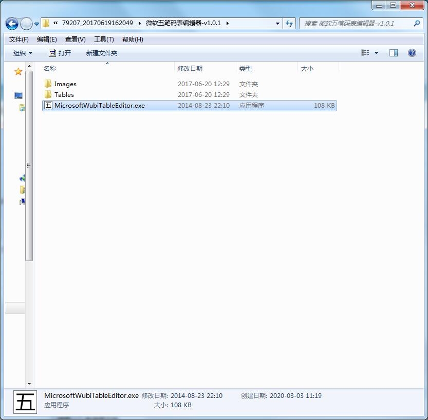Expand arrow after 微软五笔码表编辑器-v1.0.1 breadcrumb
The width and height of the screenshot is (428, 420).
[227, 24]
